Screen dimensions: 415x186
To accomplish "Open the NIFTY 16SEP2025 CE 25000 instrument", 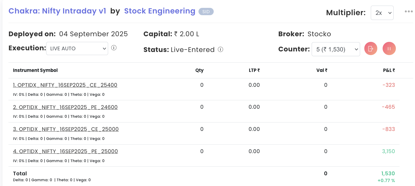I will 66,129.
